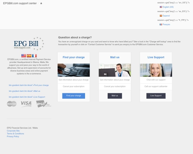193x154 pixels.
Task: Click the home icon in the breadcrumb
Action: (x=41, y=3)
